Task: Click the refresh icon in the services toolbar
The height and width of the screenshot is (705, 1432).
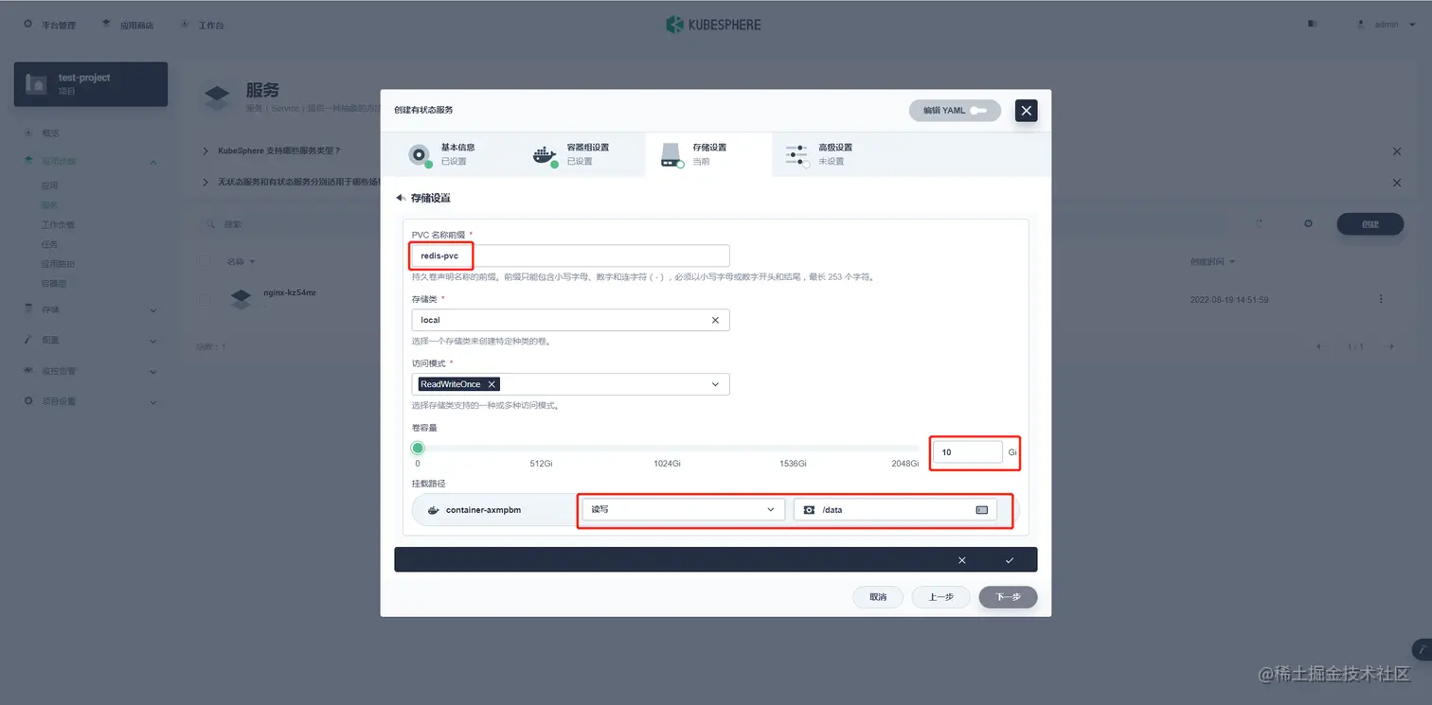Action: [1260, 224]
